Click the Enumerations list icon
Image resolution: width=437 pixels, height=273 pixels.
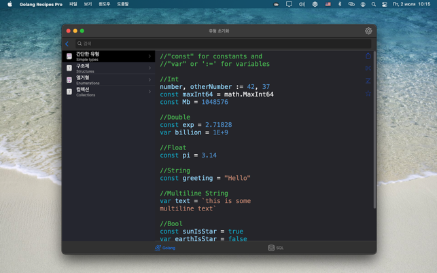coord(69,80)
